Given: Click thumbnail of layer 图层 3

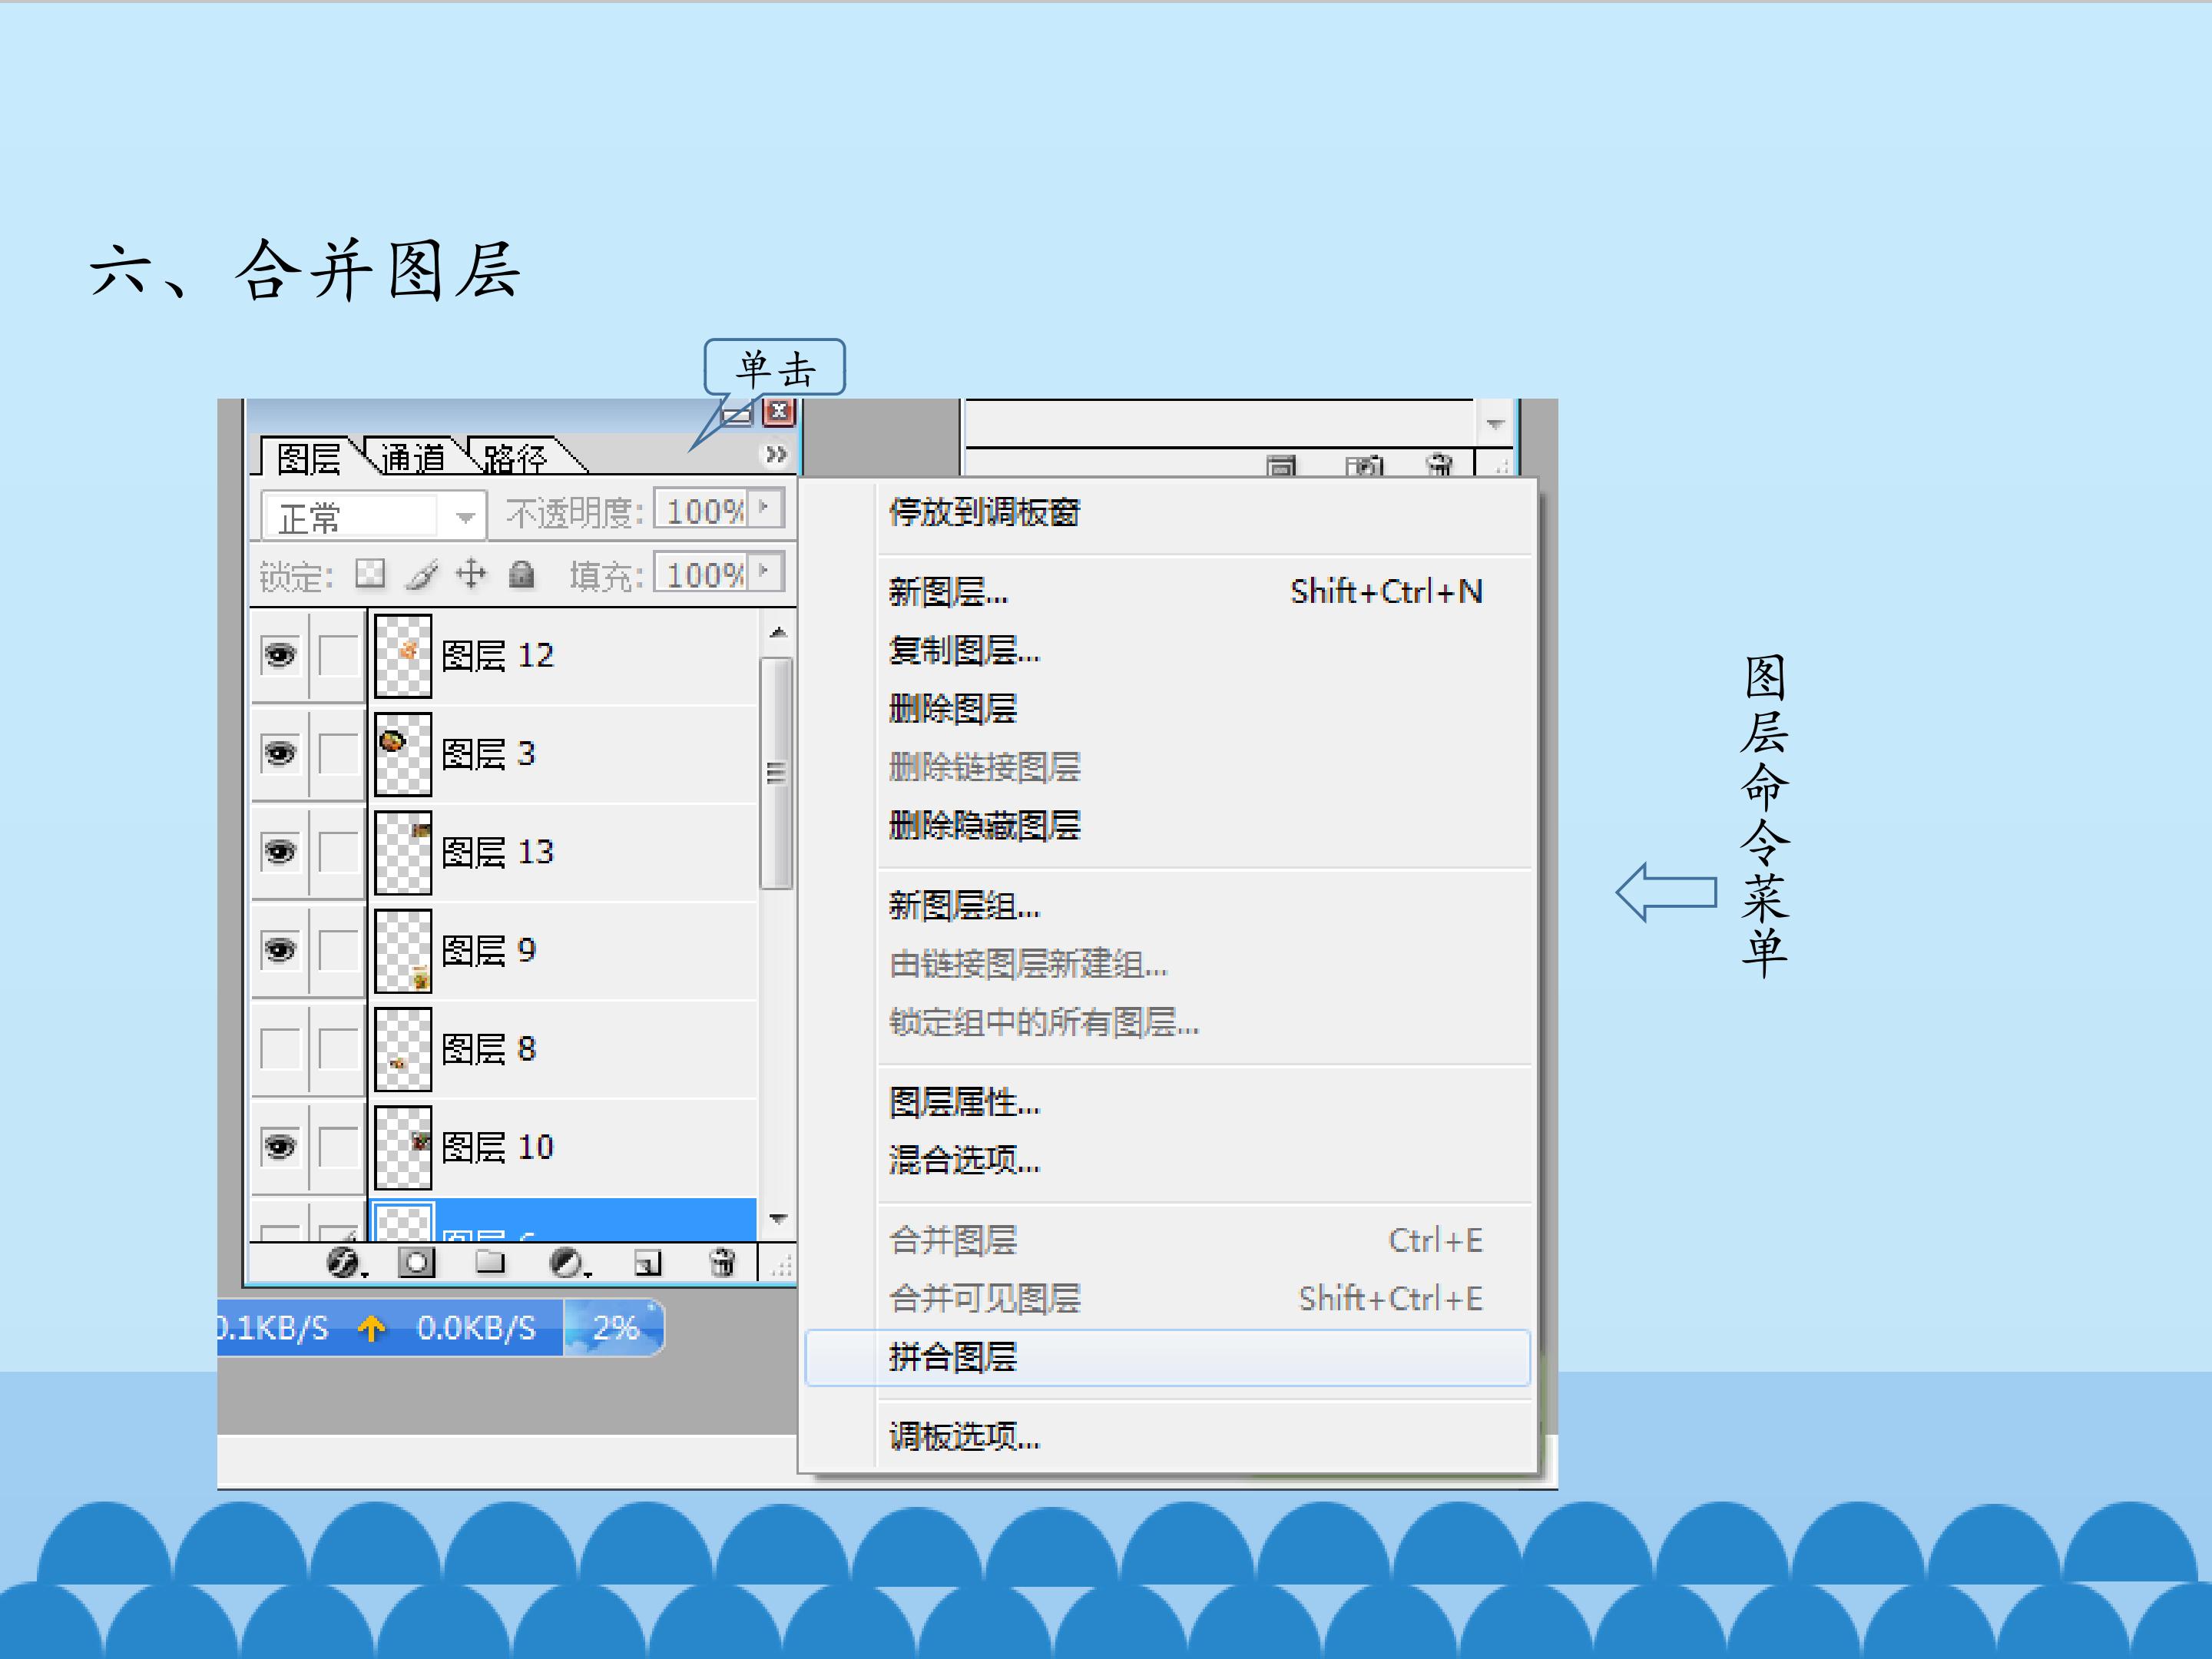Looking at the screenshot, I should 403,754.
